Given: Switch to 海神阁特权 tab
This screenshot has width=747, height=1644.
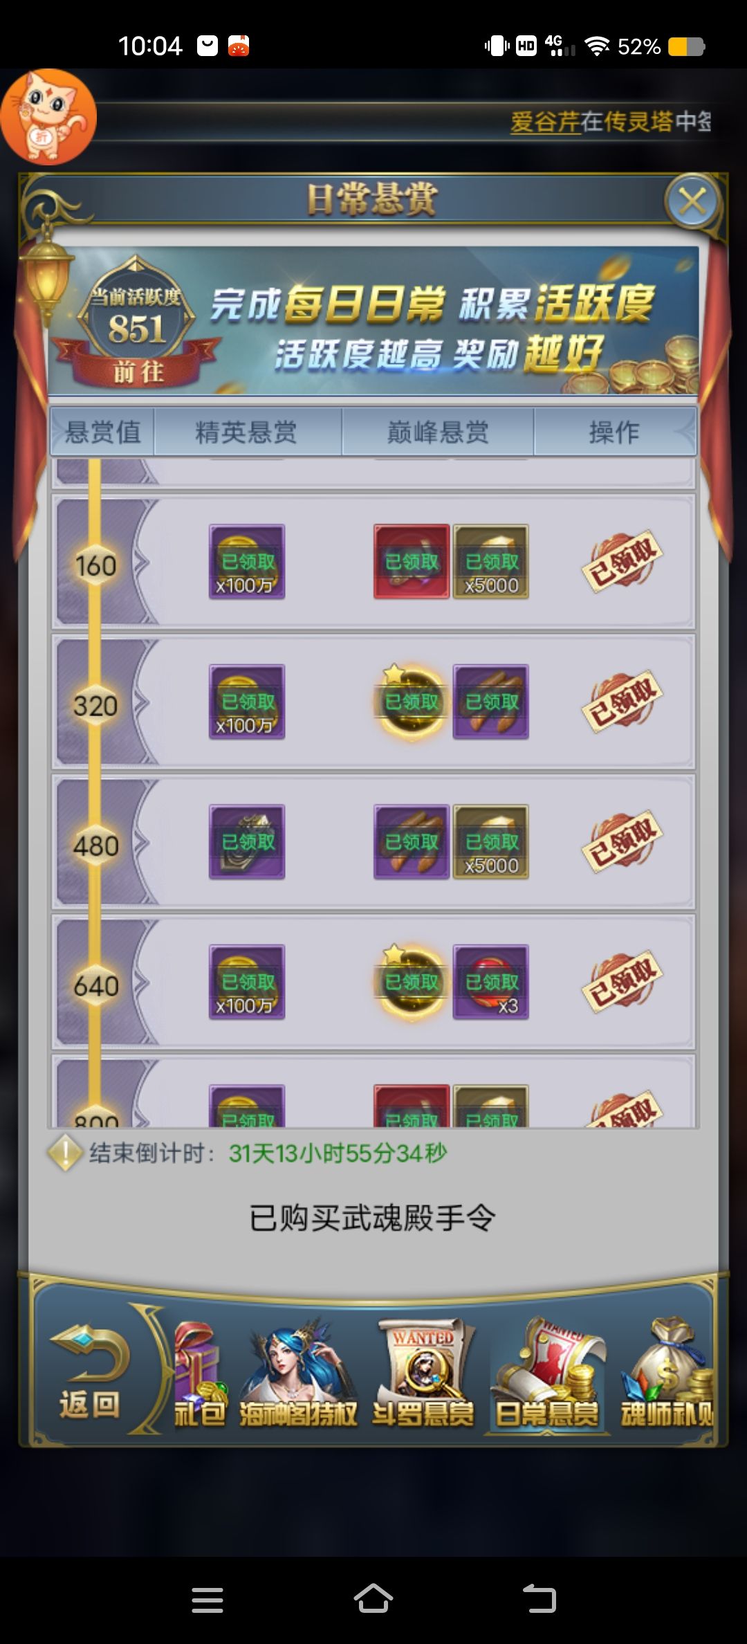Looking at the screenshot, I should tap(299, 1374).
